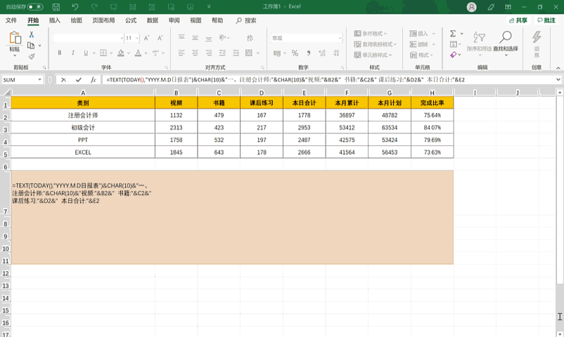Click the 批注 comments button
Image resolution: width=564 pixels, height=337 pixels.
[x=546, y=20]
